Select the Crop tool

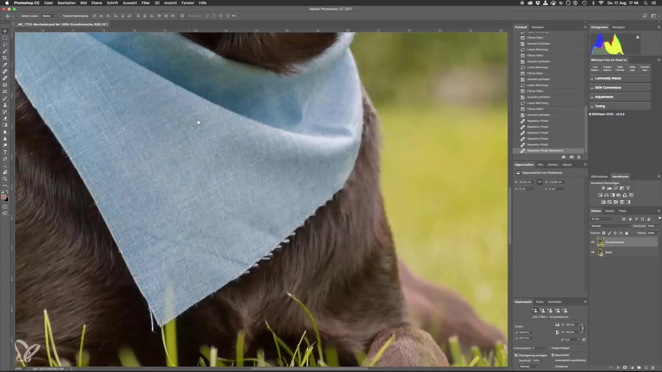pyautogui.click(x=5, y=58)
